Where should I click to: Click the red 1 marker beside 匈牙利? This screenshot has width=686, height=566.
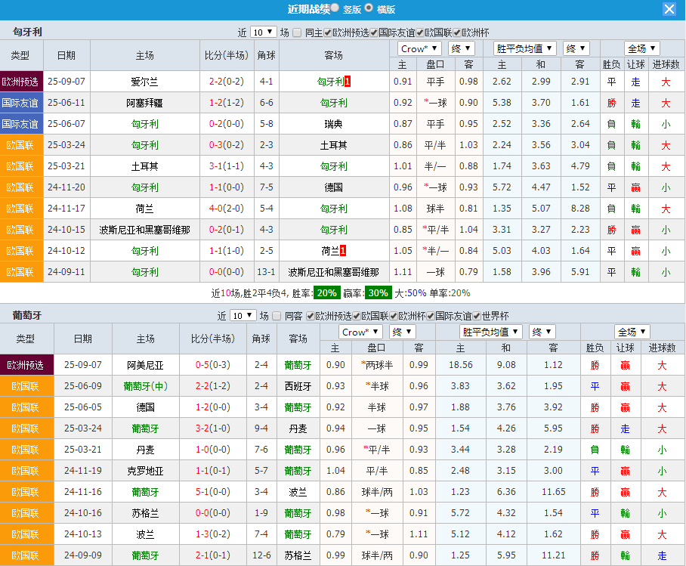point(348,82)
